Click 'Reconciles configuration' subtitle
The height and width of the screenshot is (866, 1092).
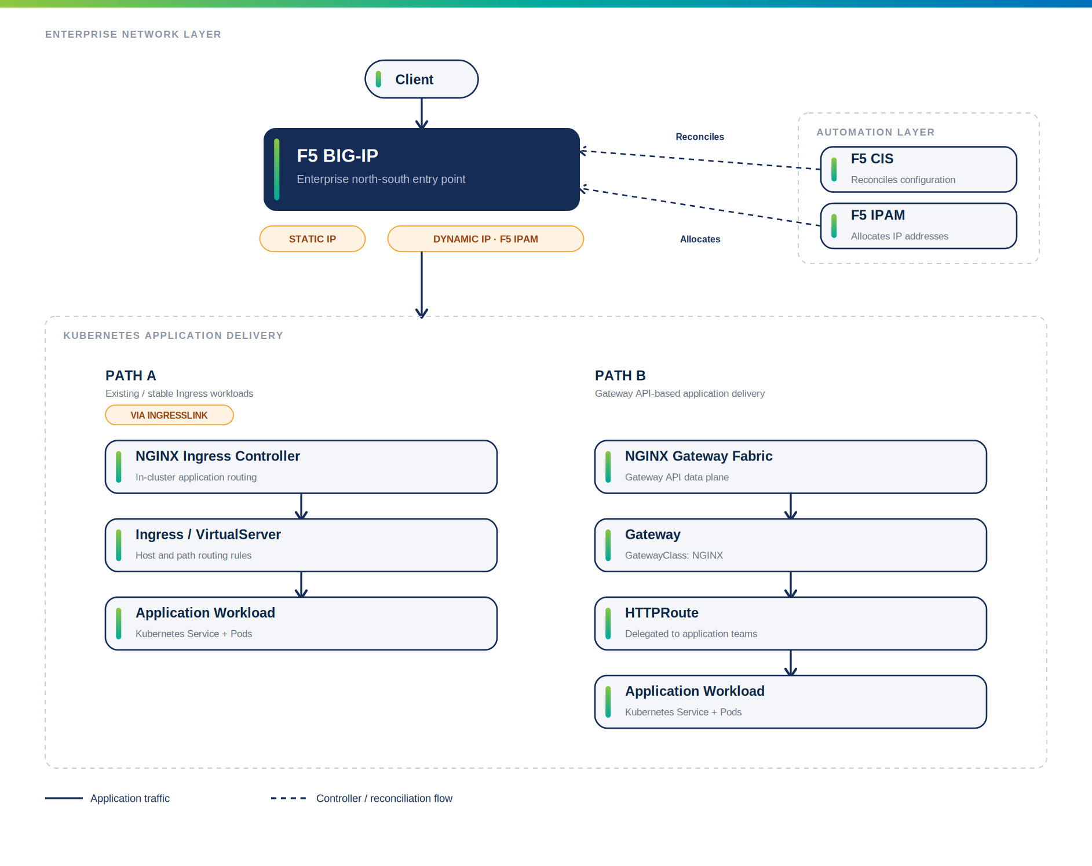click(x=903, y=180)
